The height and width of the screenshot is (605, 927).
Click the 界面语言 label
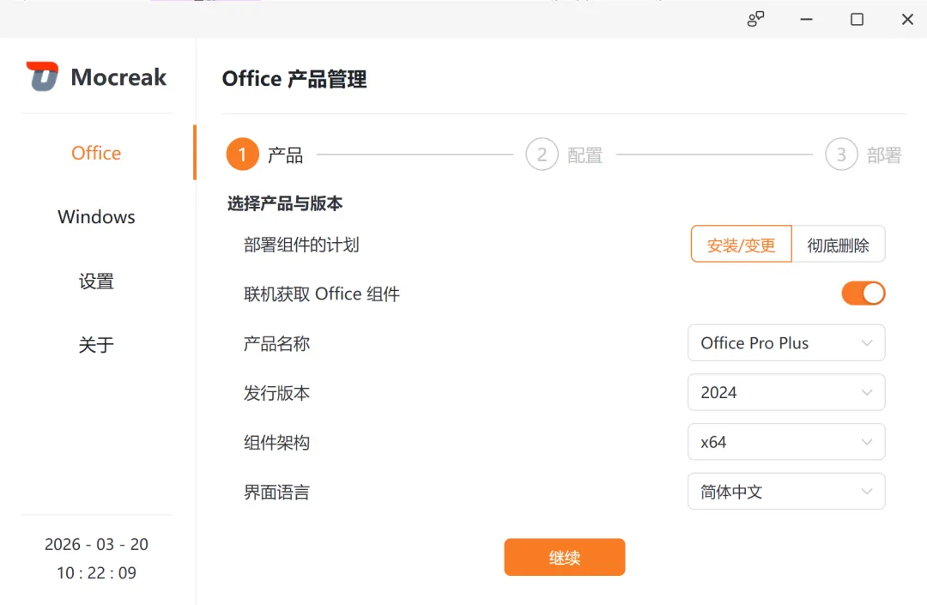click(x=276, y=493)
